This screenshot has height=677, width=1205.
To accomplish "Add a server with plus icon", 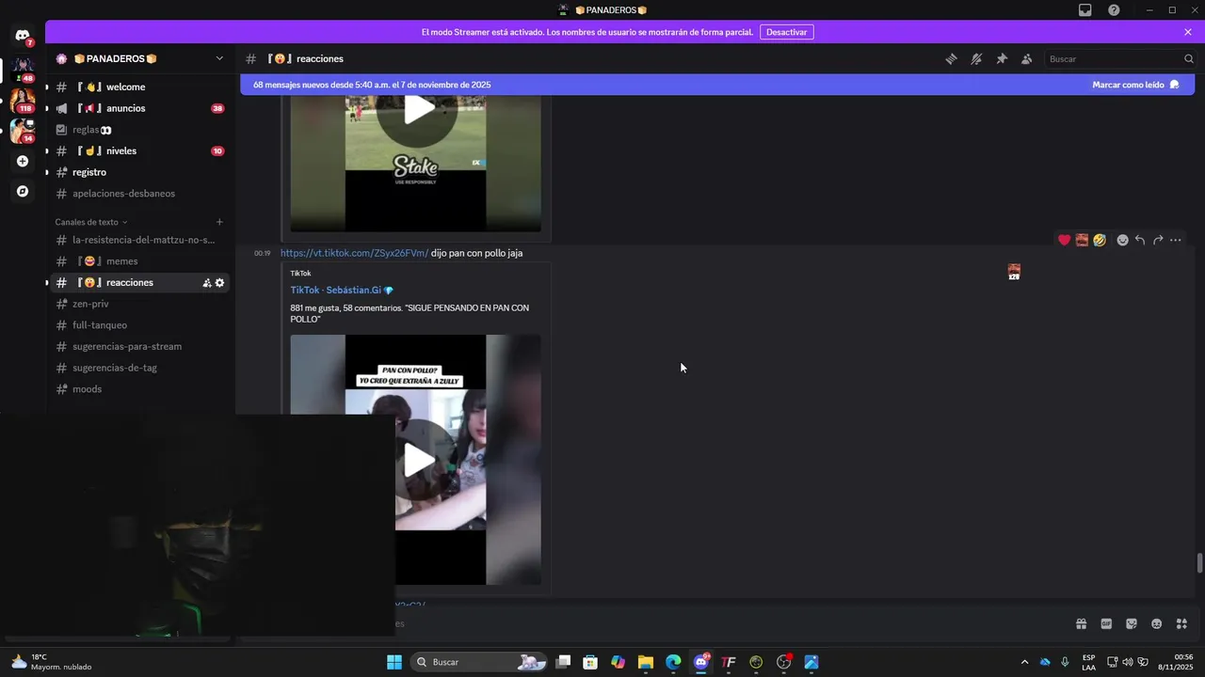I will (x=23, y=161).
